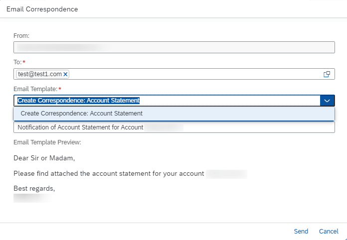This screenshot has height=240, width=347.
Task: Click the From input field
Action: pyautogui.click(x=174, y=47)
